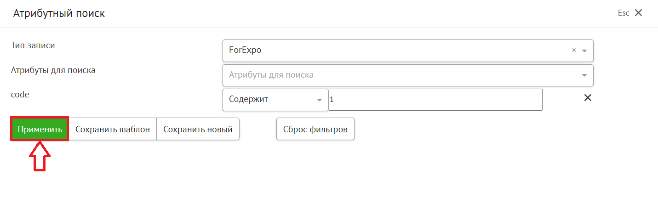This screenshot has height=198, width=658.
Task: Remove the code filter row
Action: pos(587,98)
